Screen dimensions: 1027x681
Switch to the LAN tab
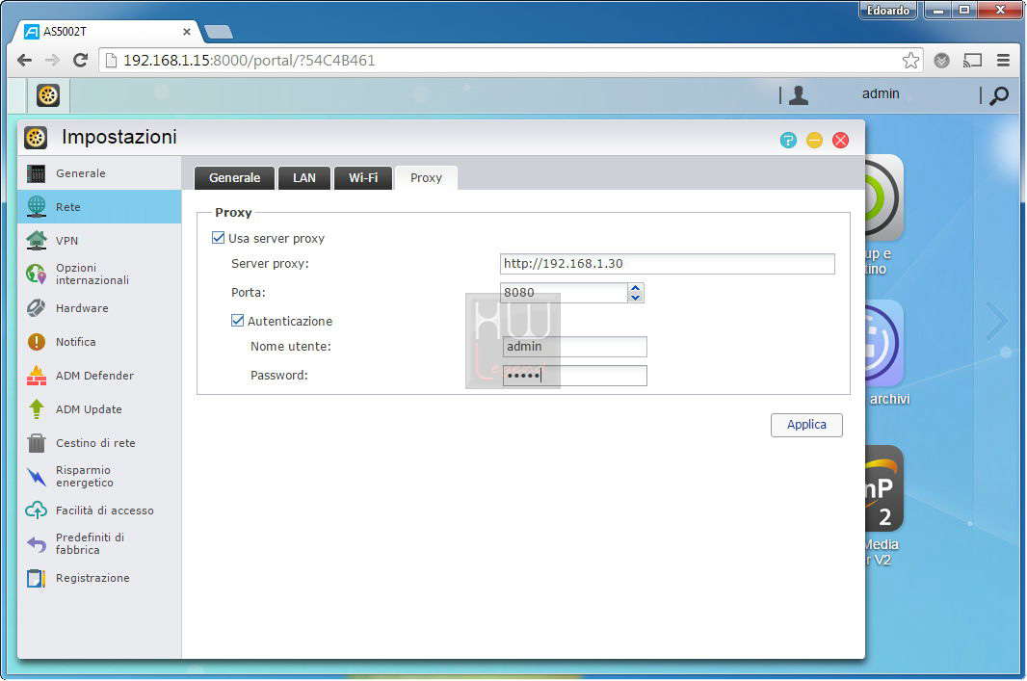click(x=303, y=178)
